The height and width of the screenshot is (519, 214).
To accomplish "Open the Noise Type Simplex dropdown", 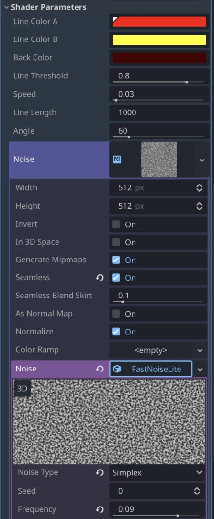I will point(158,473).
